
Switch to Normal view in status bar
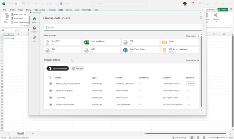192,137
